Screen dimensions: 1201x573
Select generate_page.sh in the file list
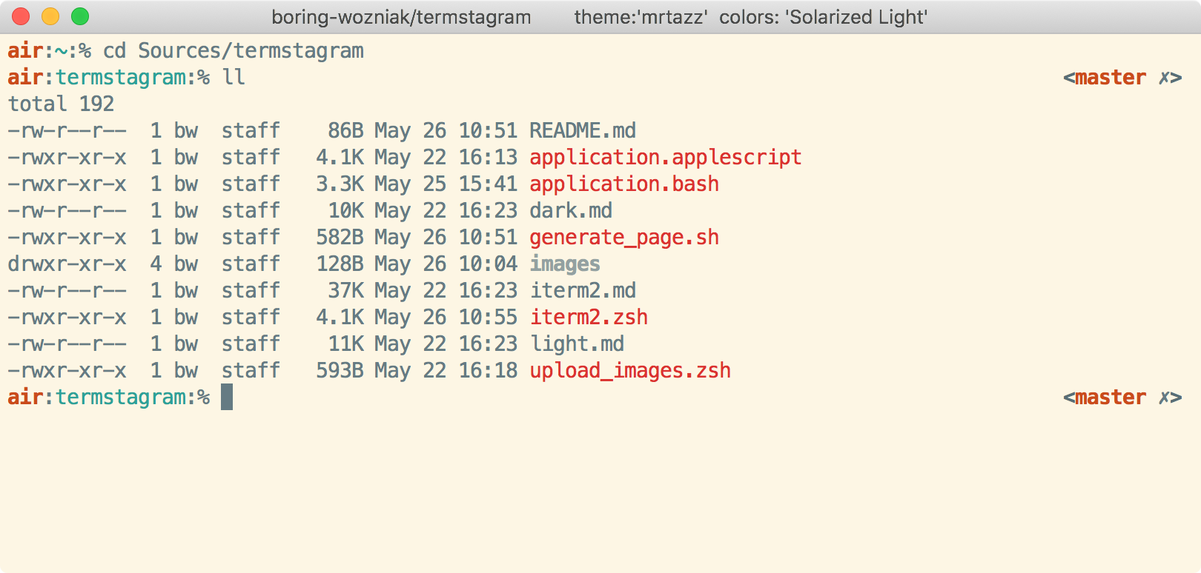tap(623, 238)
